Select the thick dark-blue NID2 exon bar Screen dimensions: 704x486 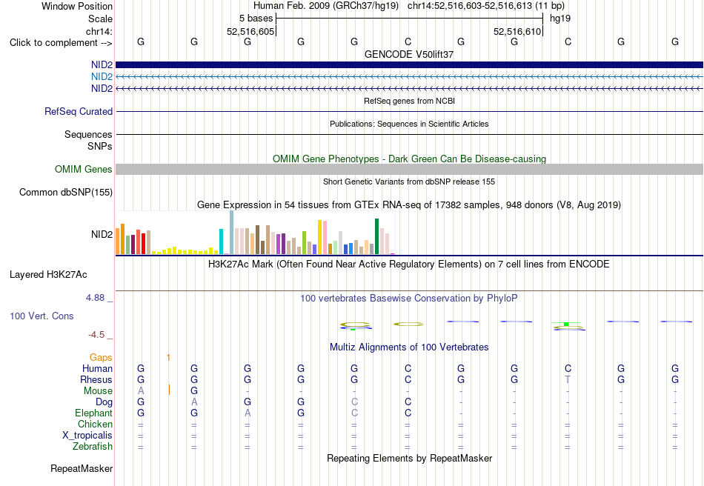pyautogui.click(x=409, y=64)
